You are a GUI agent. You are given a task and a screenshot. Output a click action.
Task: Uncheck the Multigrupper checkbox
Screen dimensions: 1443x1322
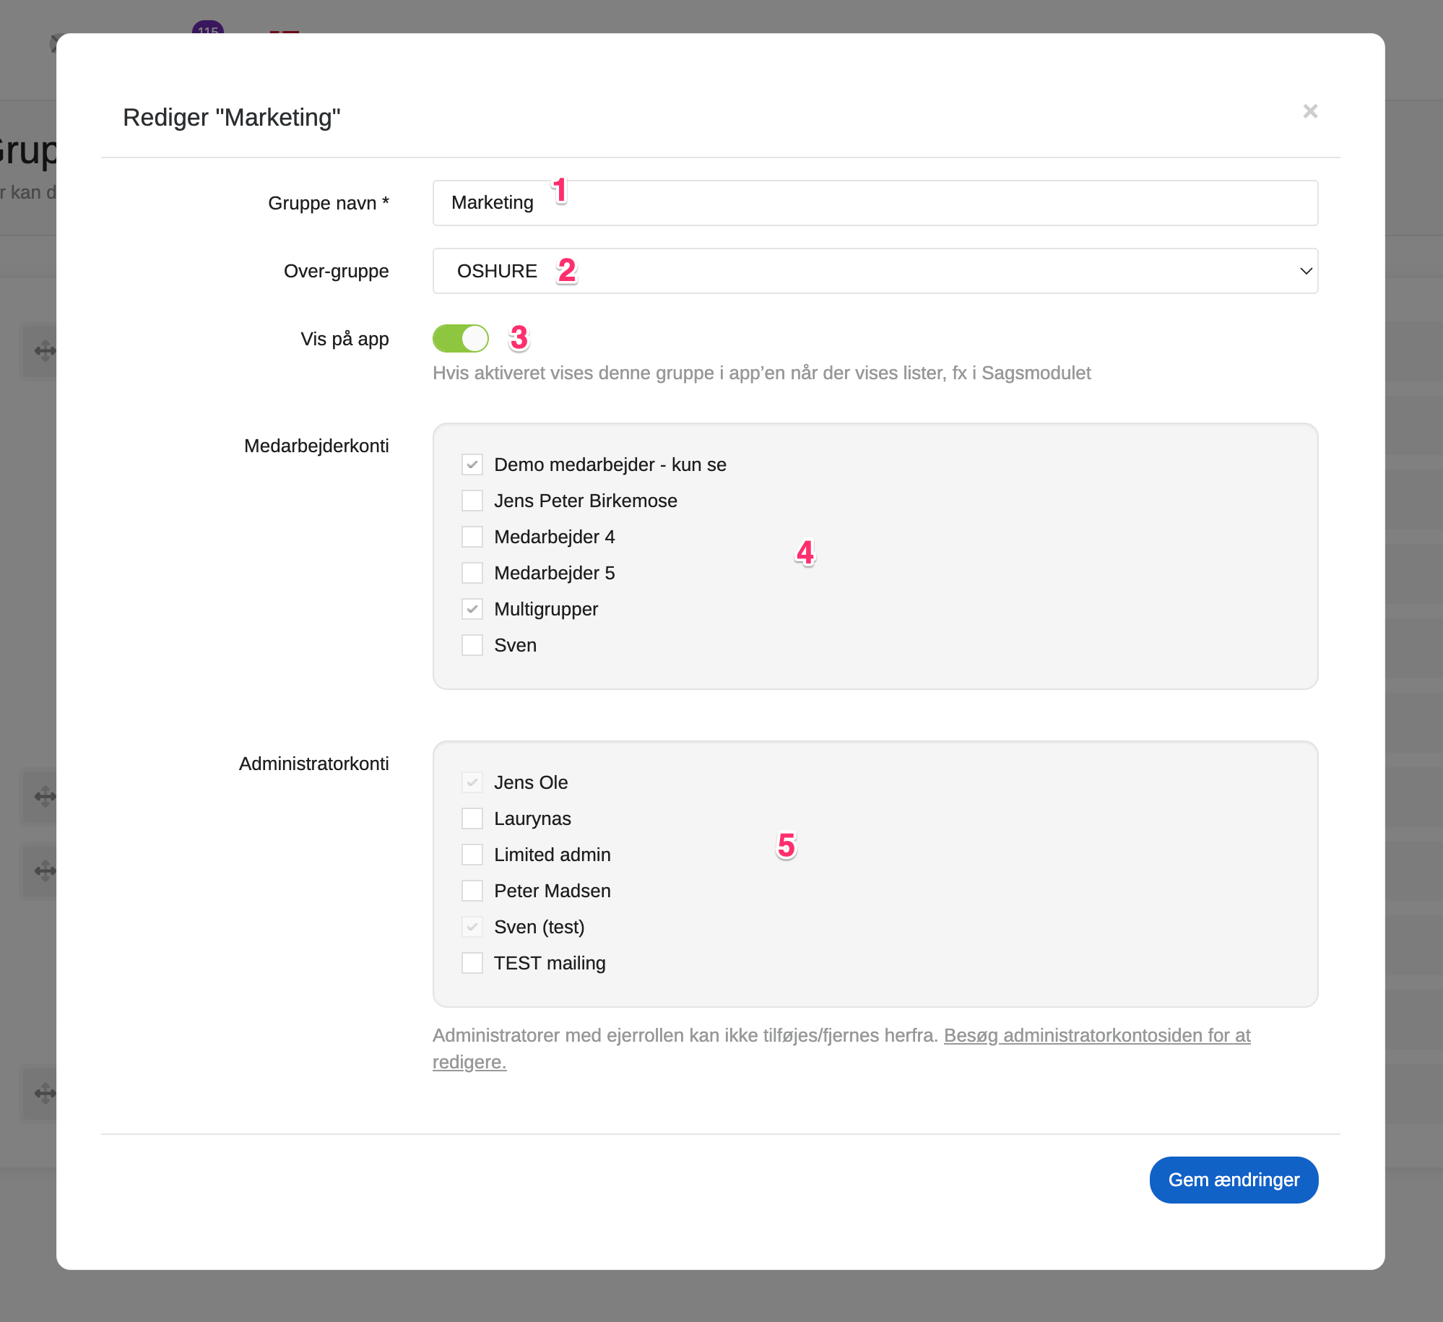click(x=472, y=609)
